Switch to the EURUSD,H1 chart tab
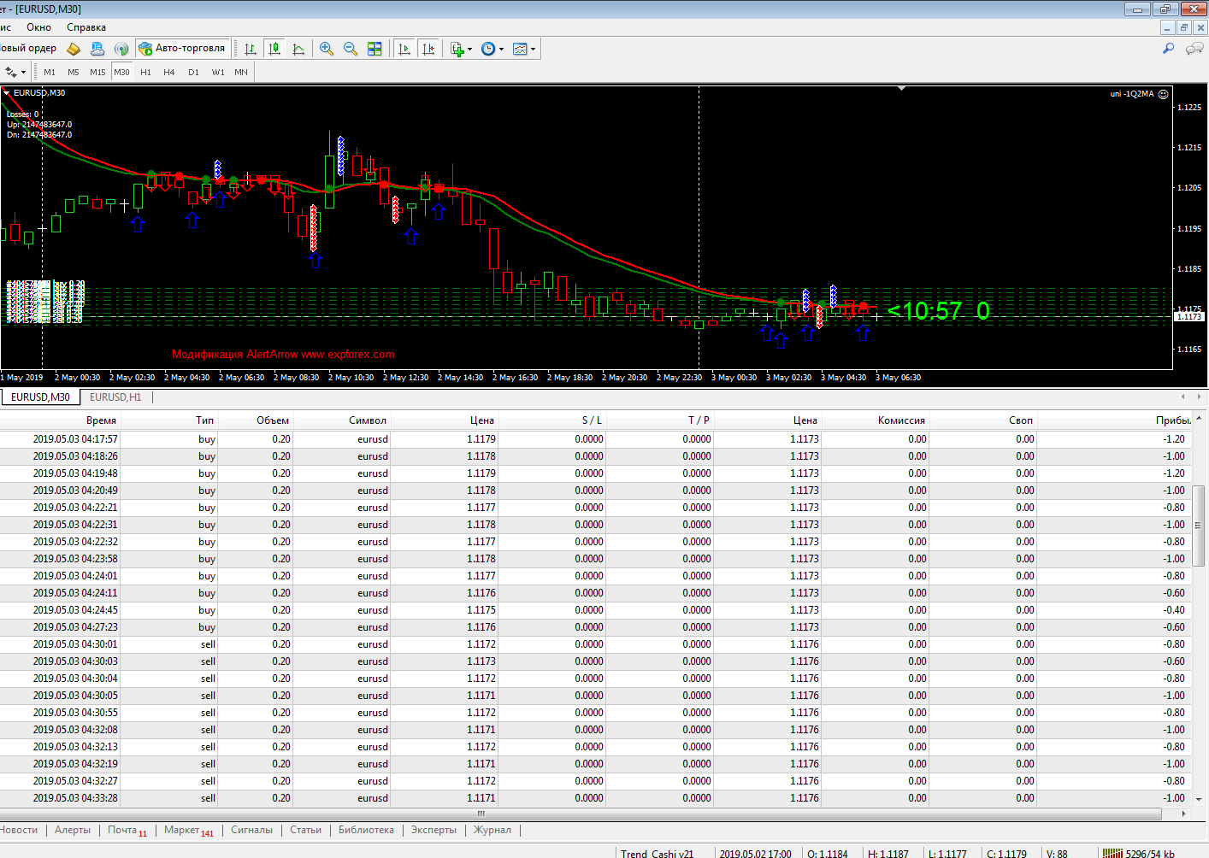Screen dimensions: 1209x858 (115, 397)
